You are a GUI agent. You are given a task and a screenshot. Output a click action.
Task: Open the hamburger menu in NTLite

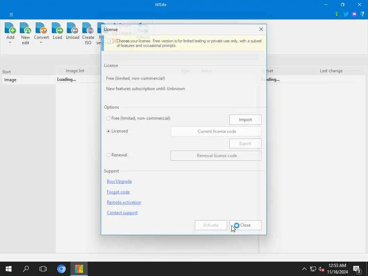[11, 14]
